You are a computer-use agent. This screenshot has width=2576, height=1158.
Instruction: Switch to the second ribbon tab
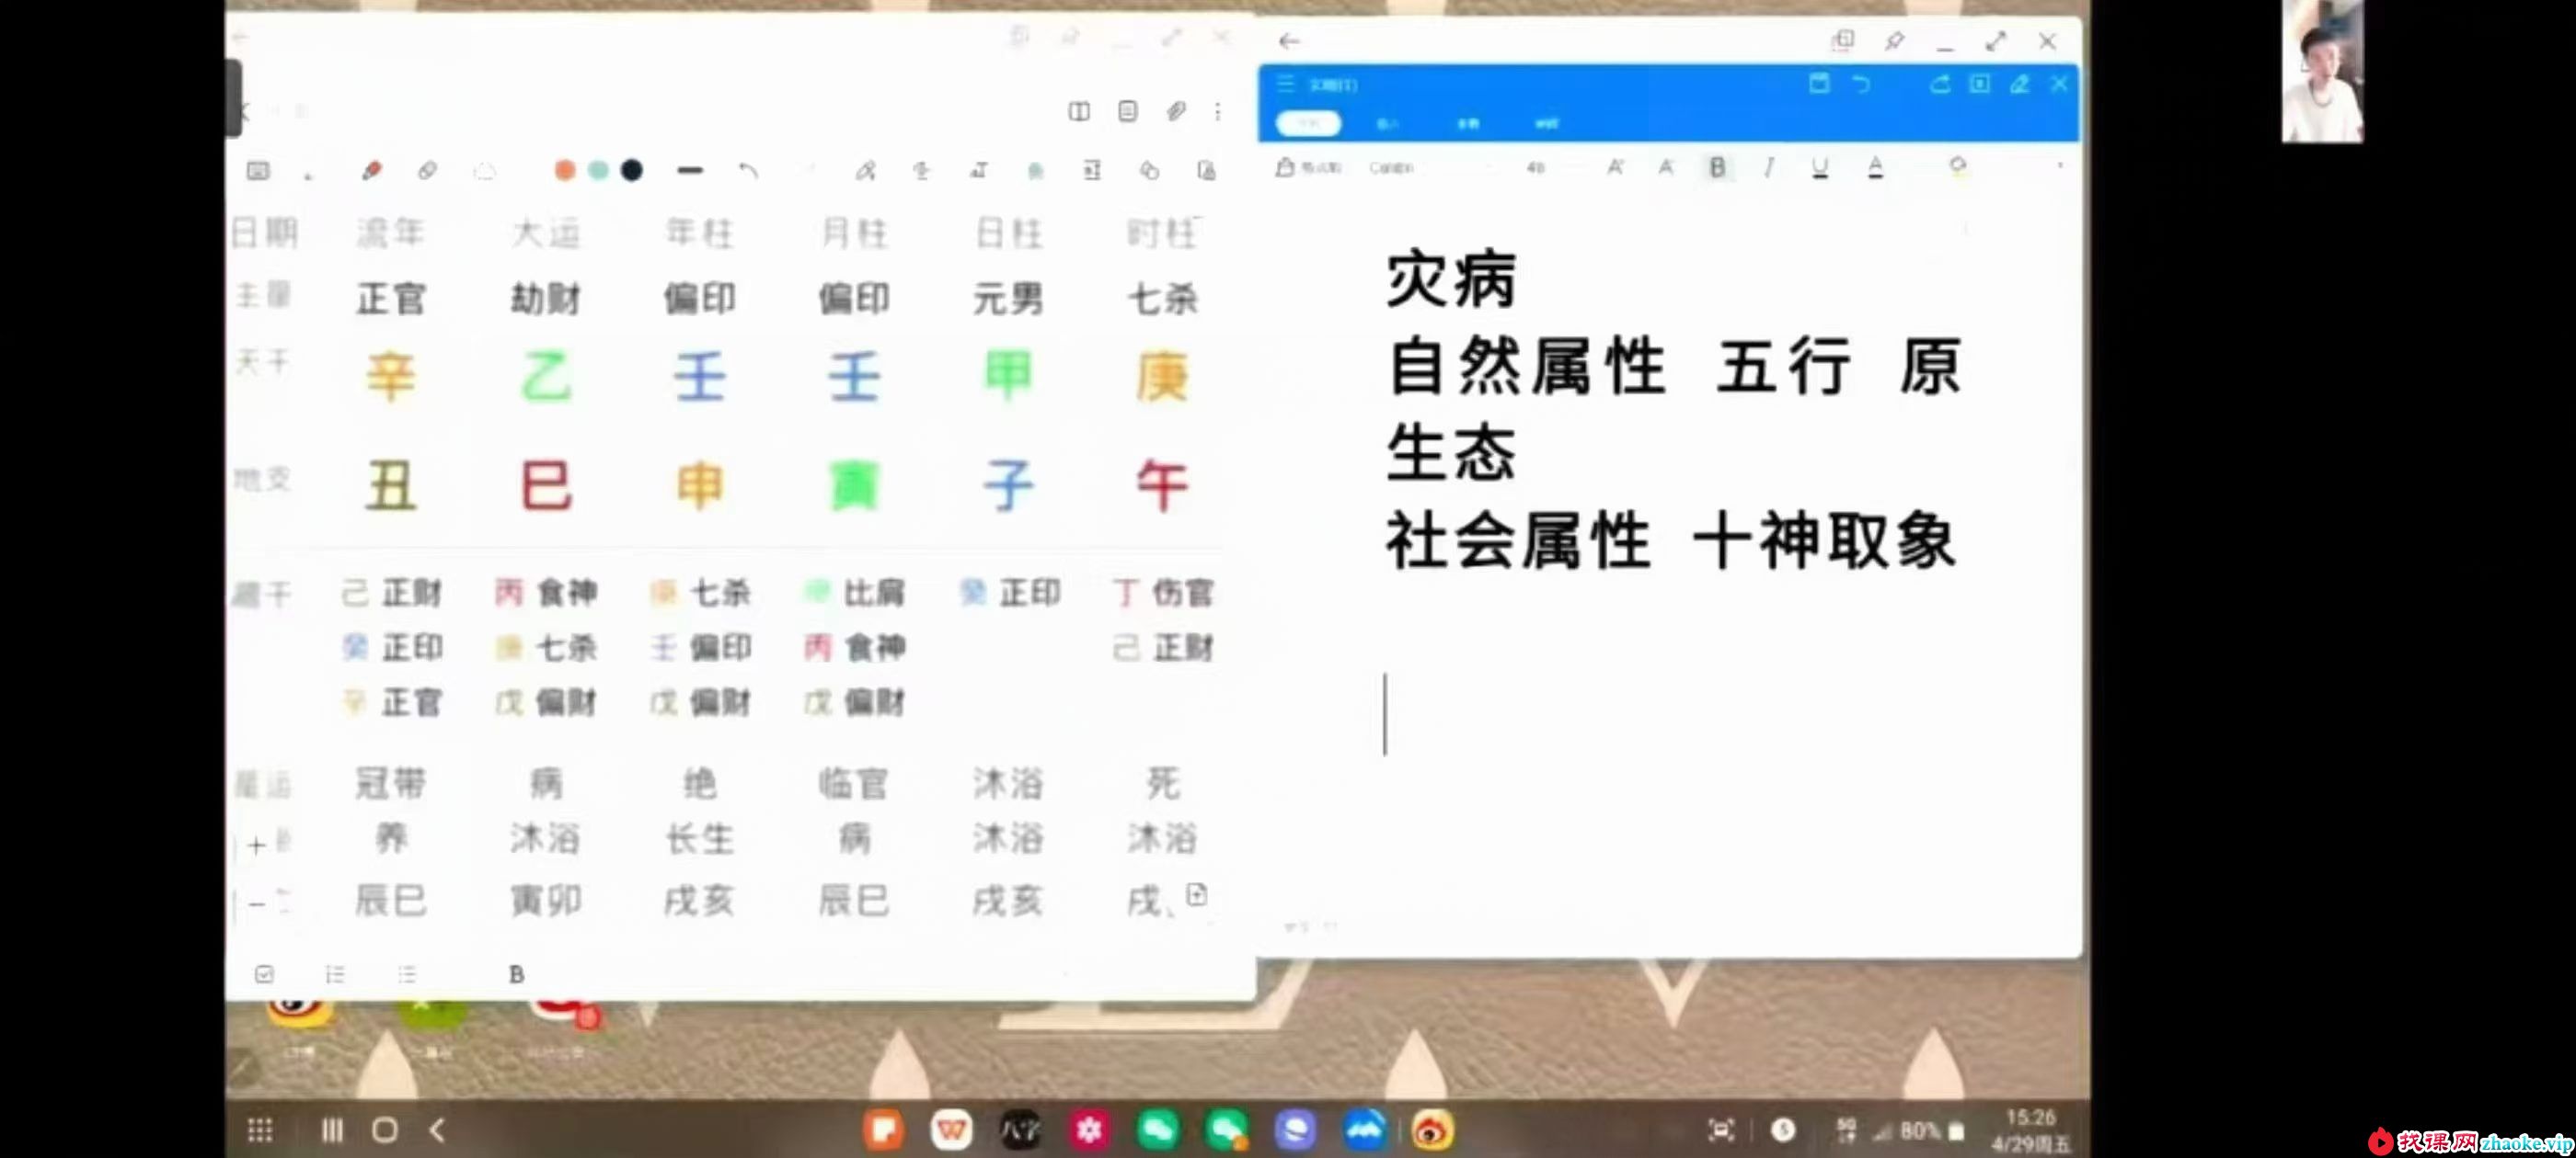click(x=1387, y=123)
